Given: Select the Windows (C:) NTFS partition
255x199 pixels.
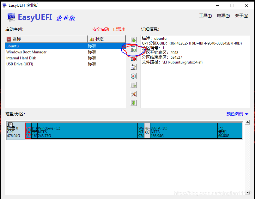Looking at the screenshot, I should click(x=88, y=130).
